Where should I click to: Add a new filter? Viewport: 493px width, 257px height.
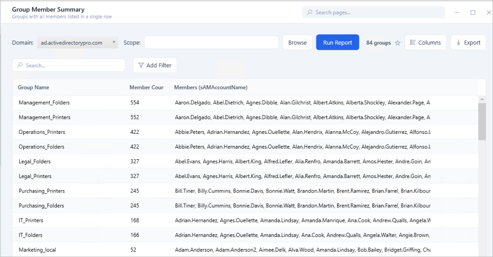coord(155,65)
